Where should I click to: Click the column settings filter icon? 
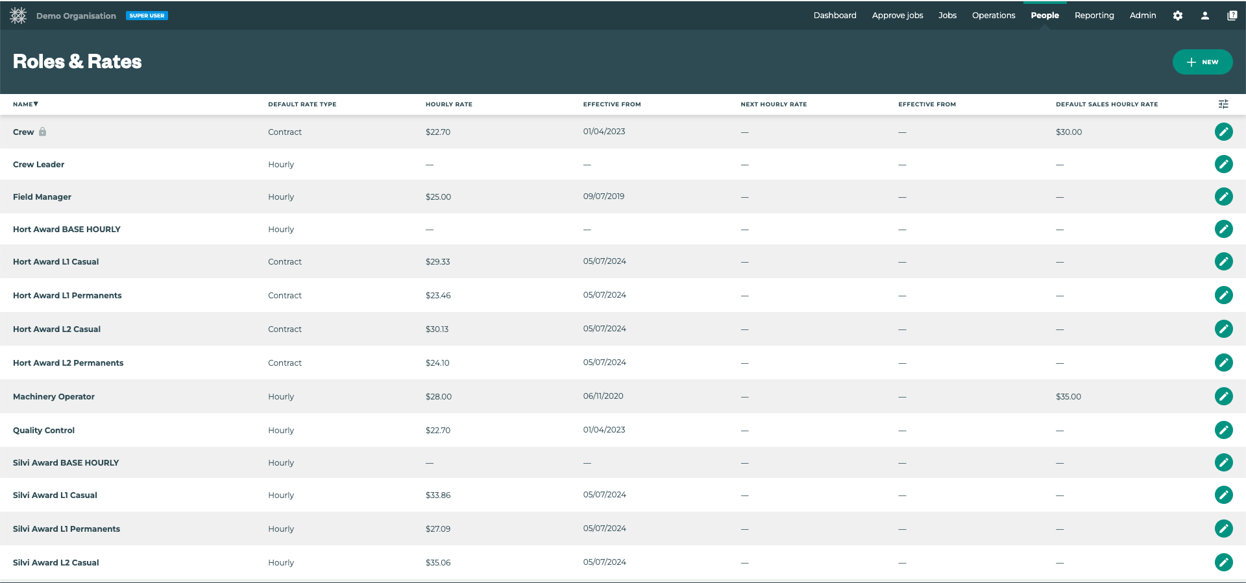point(1223,104)
